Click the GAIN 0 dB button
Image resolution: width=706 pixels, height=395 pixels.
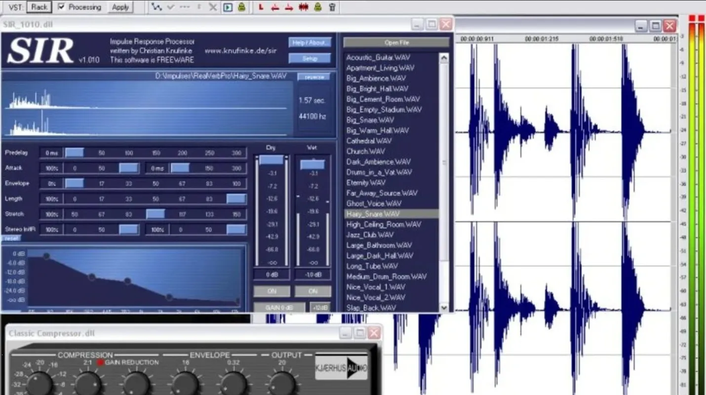point(279,307)
